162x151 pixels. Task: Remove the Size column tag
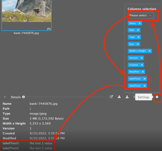click(x=138, y=44)
